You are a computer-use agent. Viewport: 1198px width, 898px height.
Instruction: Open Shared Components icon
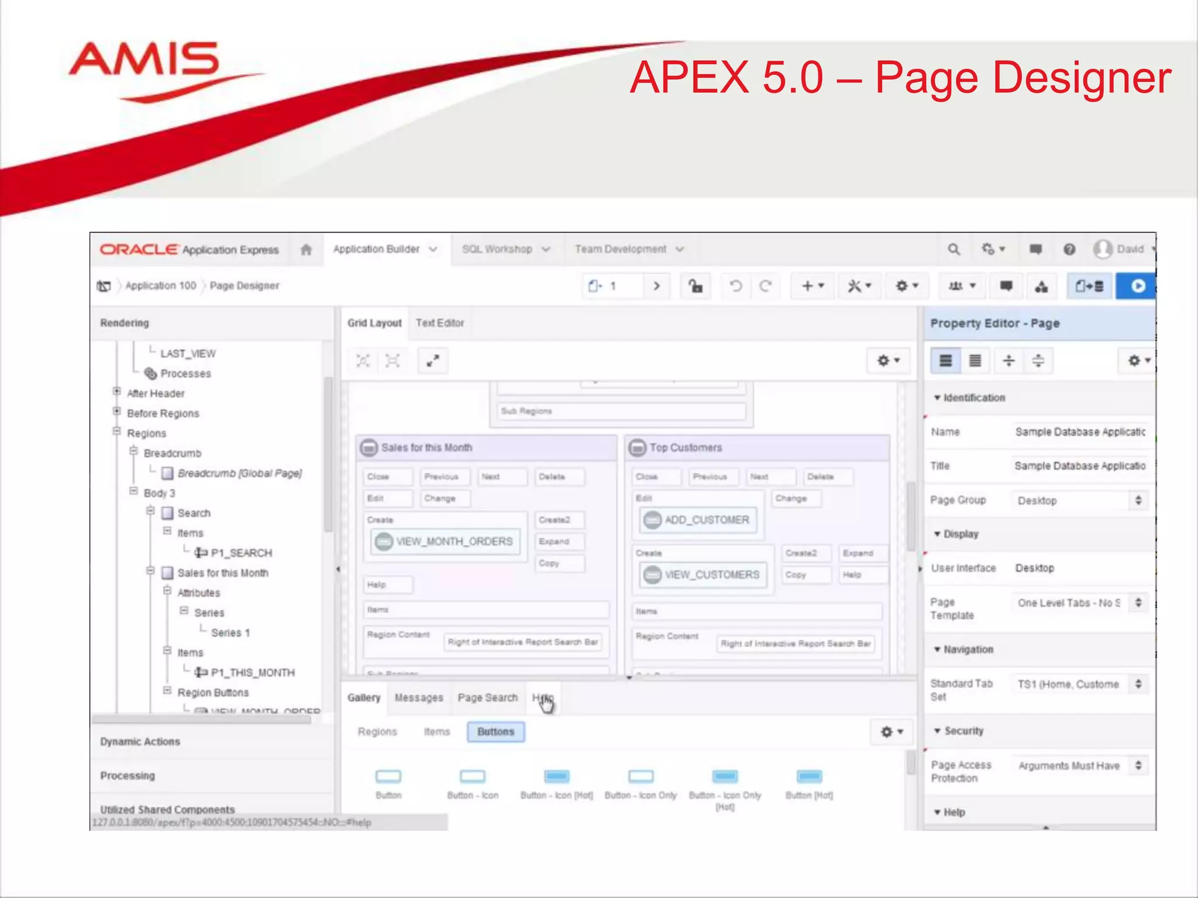[1041, 286]
